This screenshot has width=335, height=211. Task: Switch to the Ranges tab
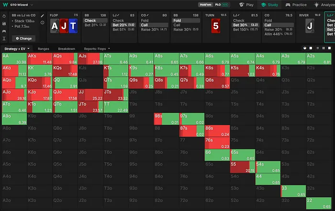point(44,49)
